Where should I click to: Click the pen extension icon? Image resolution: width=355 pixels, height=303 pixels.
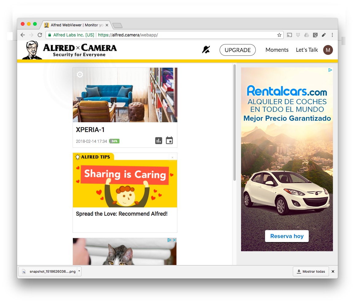(x=324, y=35)
